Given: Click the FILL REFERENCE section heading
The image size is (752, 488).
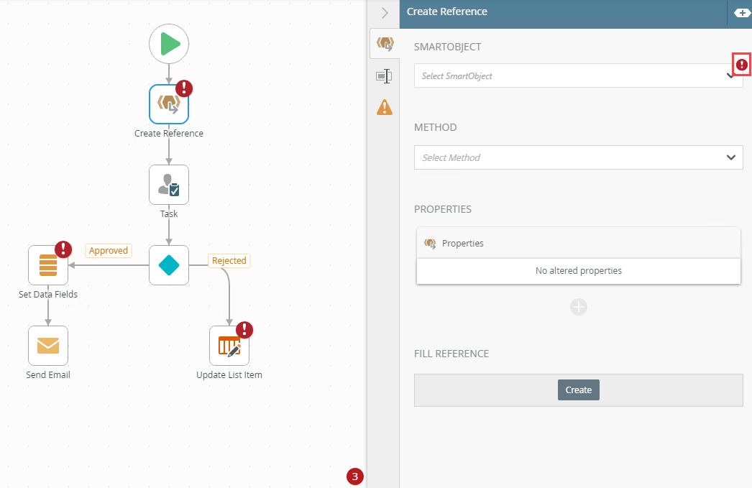Looking at the screenshot, I should [451, 354].
